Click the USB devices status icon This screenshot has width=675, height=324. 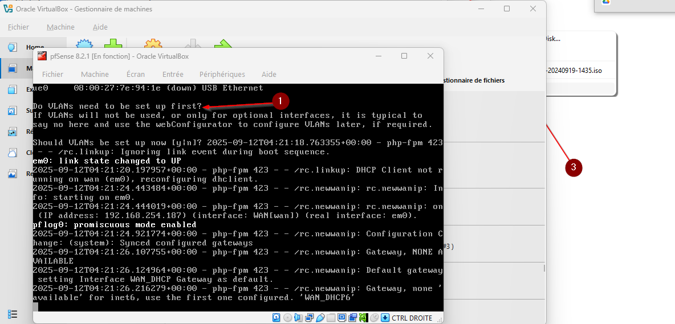(x=320, y=318)
